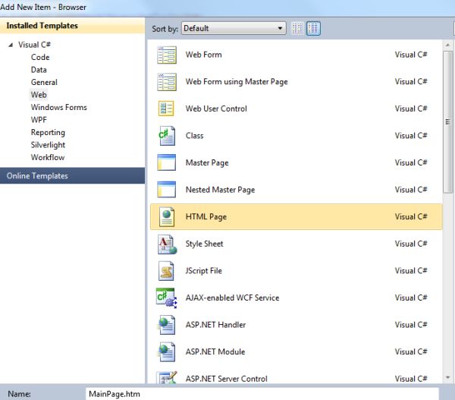This screenshot has width=455, height=400.
Task: Select the AJAX-enabled WCF Service icon
Action: pos(166,298)
